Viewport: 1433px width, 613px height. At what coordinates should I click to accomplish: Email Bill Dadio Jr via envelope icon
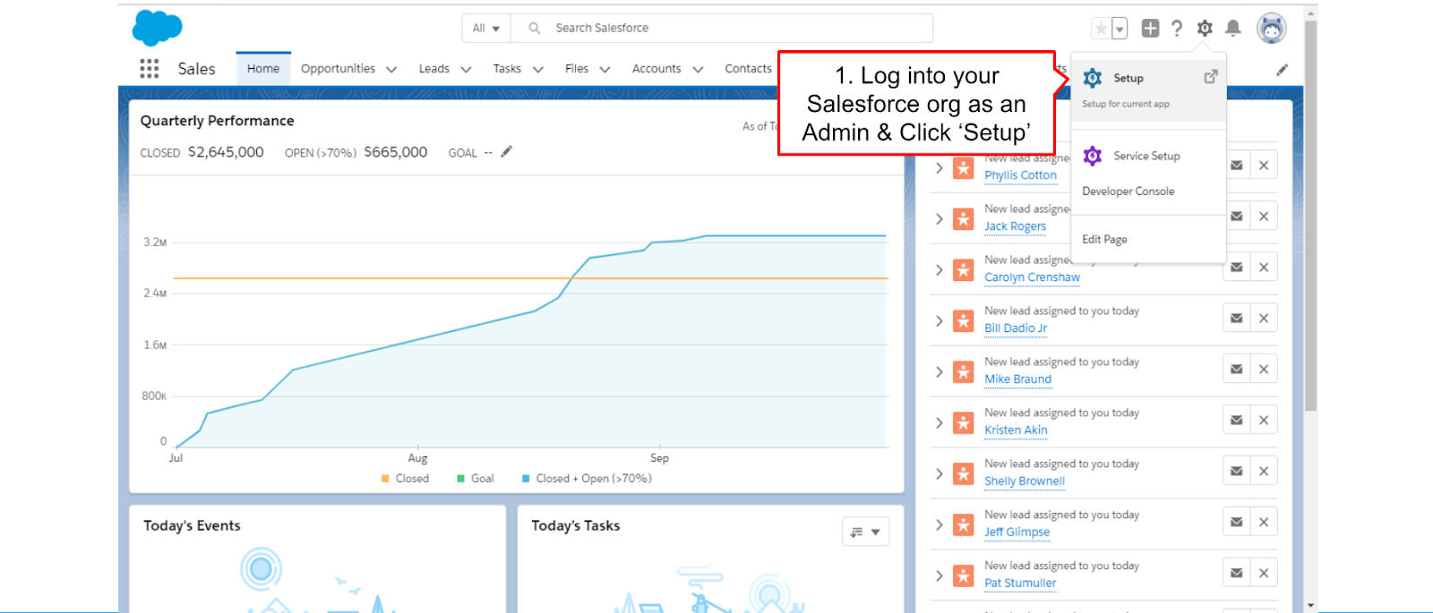[x=1237, y=319]
